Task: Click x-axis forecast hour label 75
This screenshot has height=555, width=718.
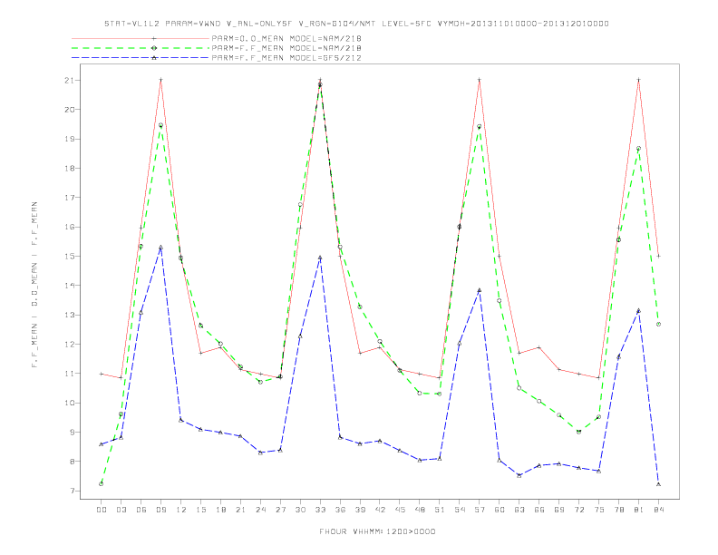Action: (599, 510)
